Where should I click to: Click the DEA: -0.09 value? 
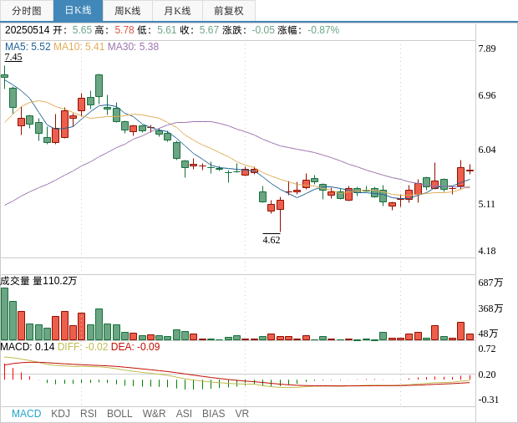tap(135, 347)
